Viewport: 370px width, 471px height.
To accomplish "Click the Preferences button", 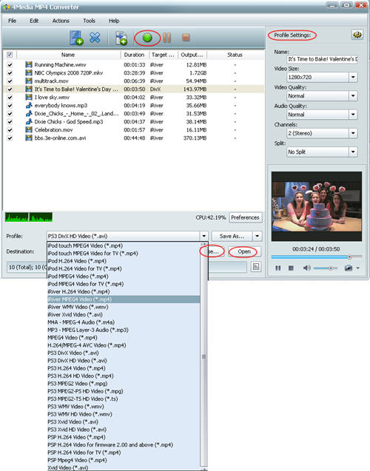I will [x=245, y=217].
